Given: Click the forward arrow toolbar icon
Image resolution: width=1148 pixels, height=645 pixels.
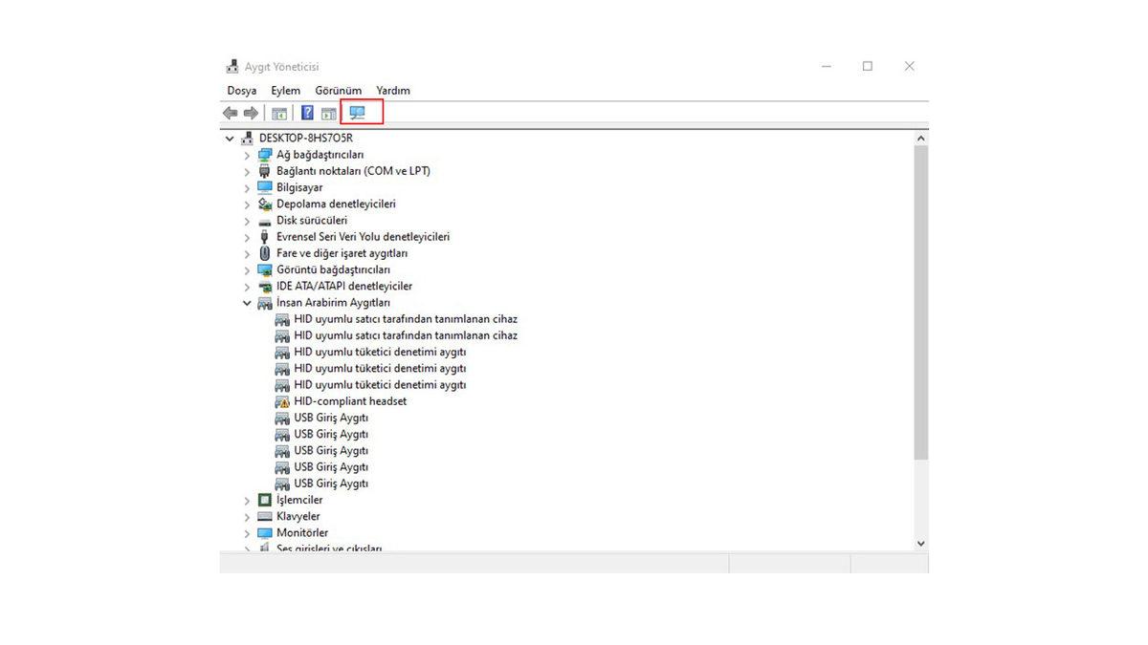Looking at the screenshot, I should 251,113.
